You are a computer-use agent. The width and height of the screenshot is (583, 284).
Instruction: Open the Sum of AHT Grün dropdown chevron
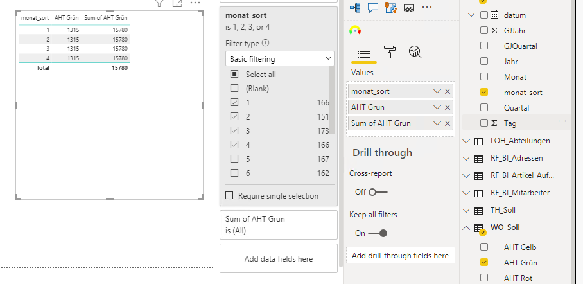(x=437, y=123)
